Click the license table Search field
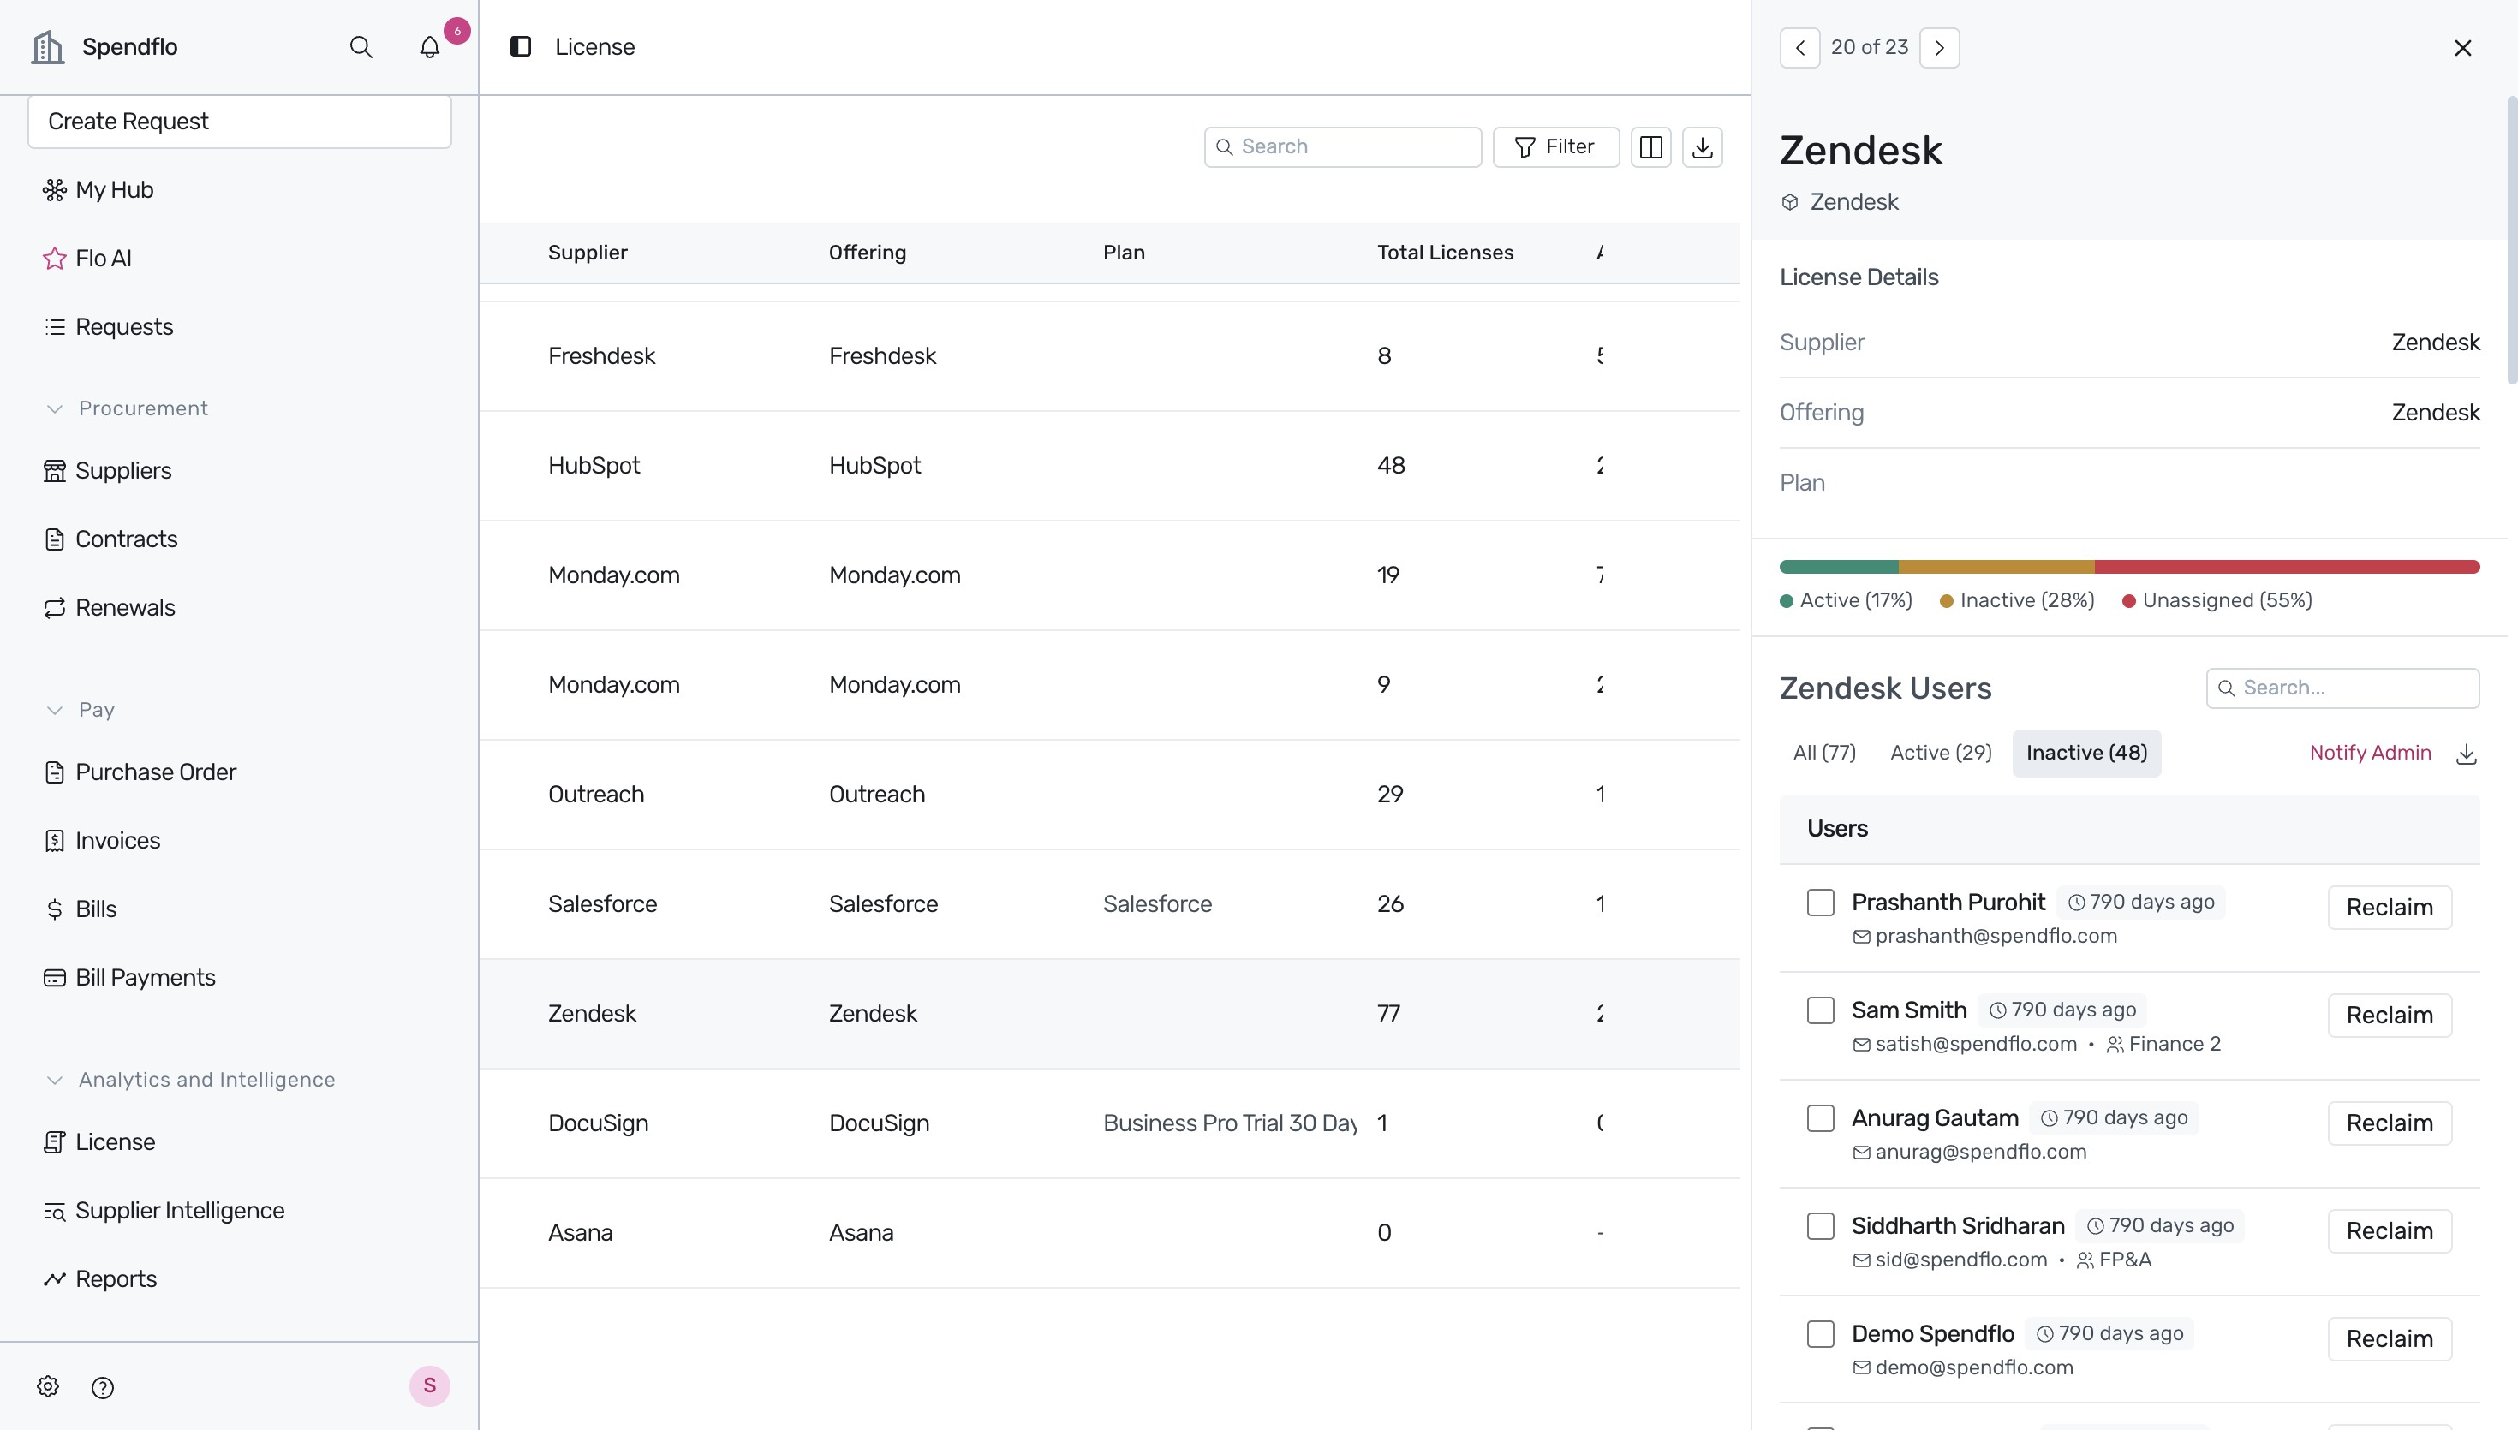Viewport: 2518px width, 1430px height. (x=1342, y=147)
